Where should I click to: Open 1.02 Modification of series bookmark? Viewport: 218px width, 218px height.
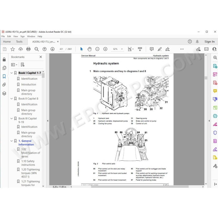click(31, 153)
